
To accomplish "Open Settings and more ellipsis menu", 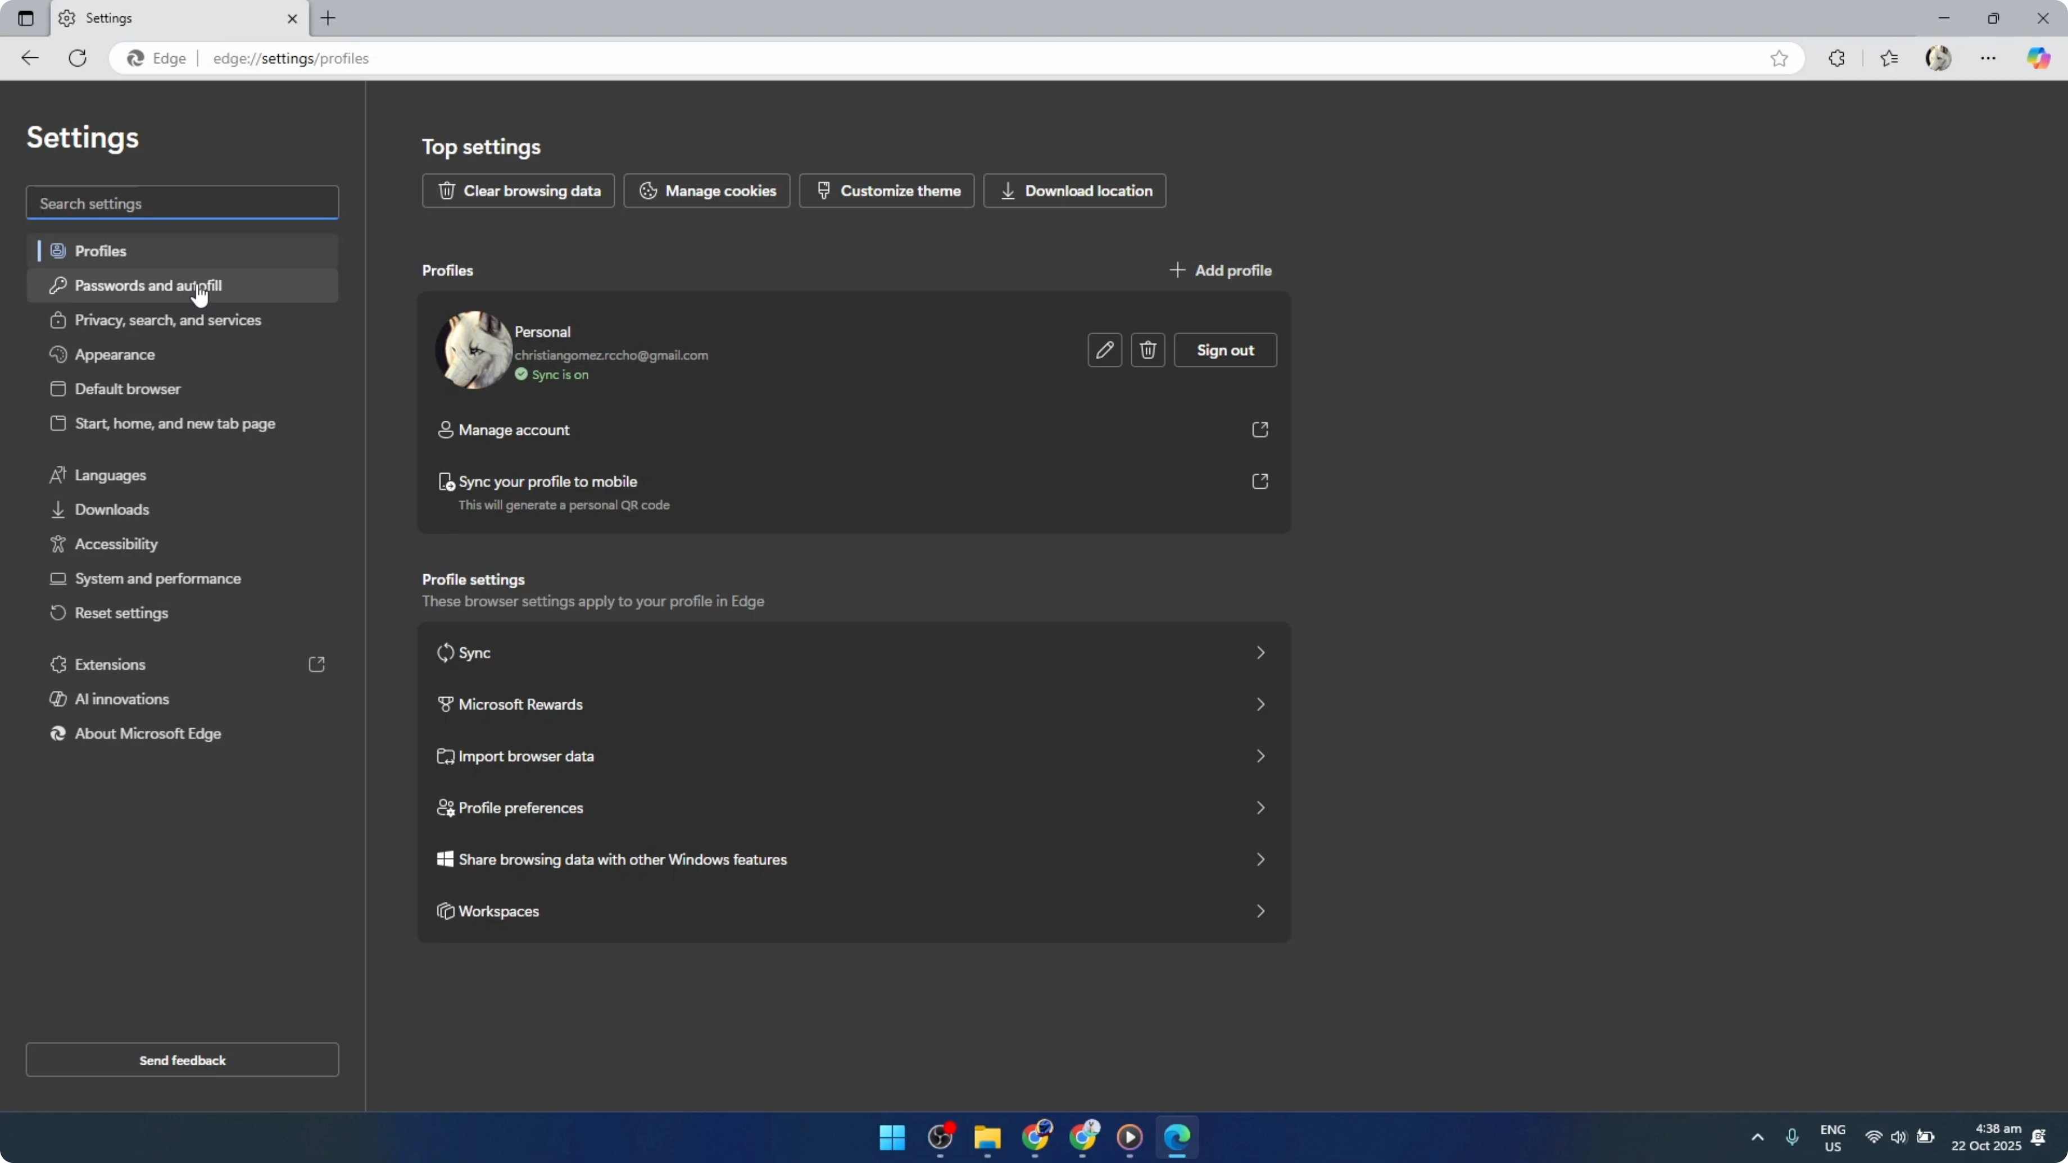I will pyautogui.click(x=1989, y=58).
